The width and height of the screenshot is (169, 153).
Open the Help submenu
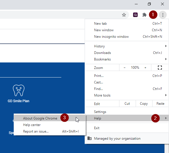pyautogui.click(x=127, y=118)
